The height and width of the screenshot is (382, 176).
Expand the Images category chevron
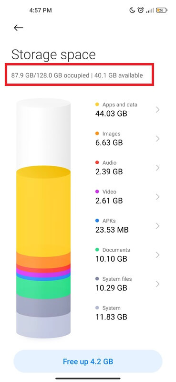pos(157,138)
